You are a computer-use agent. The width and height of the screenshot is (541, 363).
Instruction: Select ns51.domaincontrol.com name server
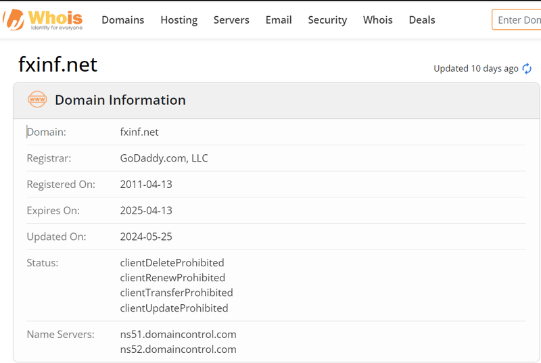(178, 335)
